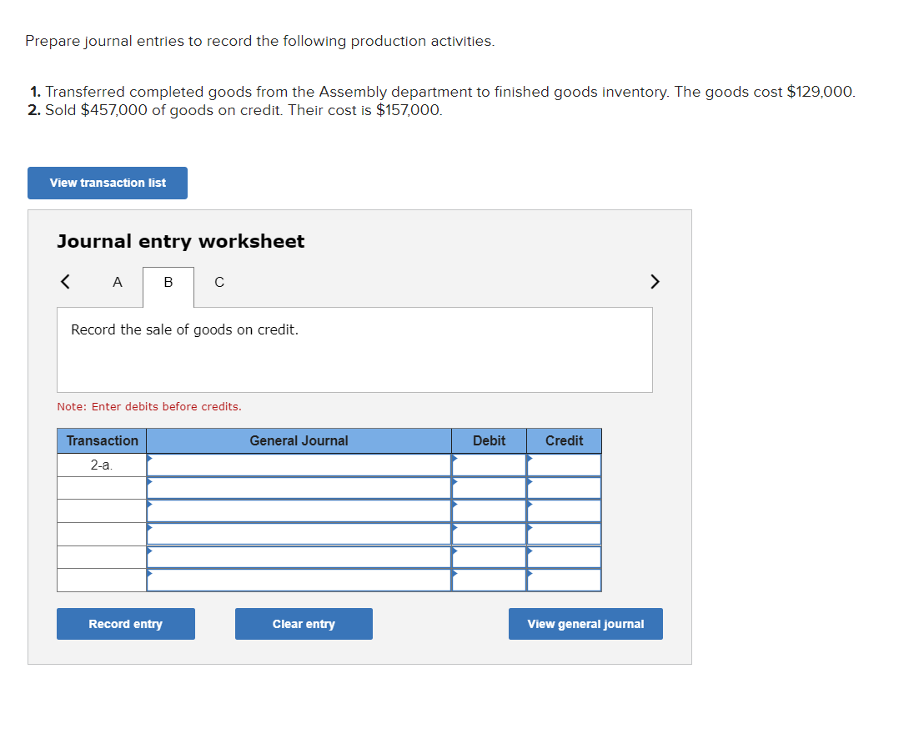Image resolution: width=919 pixels, height=749 pixels.
Task: Click the fourth row Credit field
Action: click(x=564, y=534)
